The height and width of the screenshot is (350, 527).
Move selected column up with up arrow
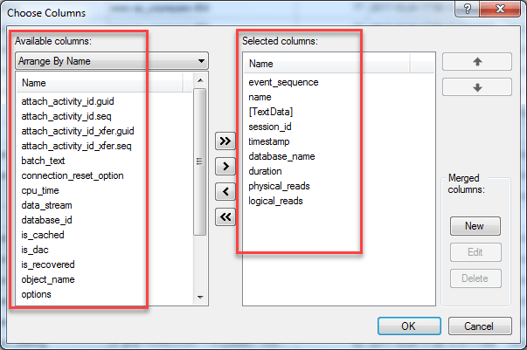[477, 62]
